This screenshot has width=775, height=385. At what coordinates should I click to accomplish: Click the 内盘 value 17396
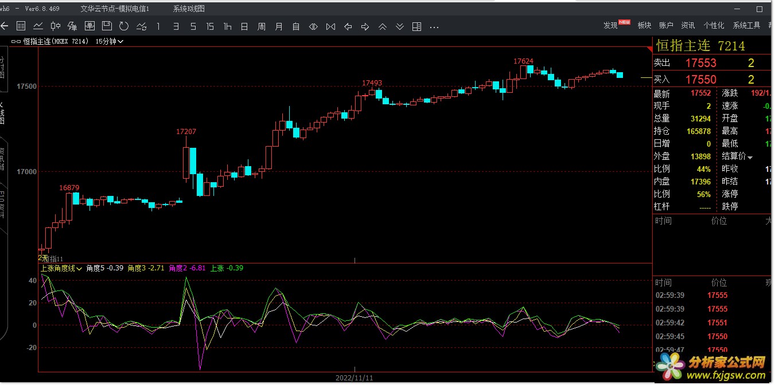(701, 182)
